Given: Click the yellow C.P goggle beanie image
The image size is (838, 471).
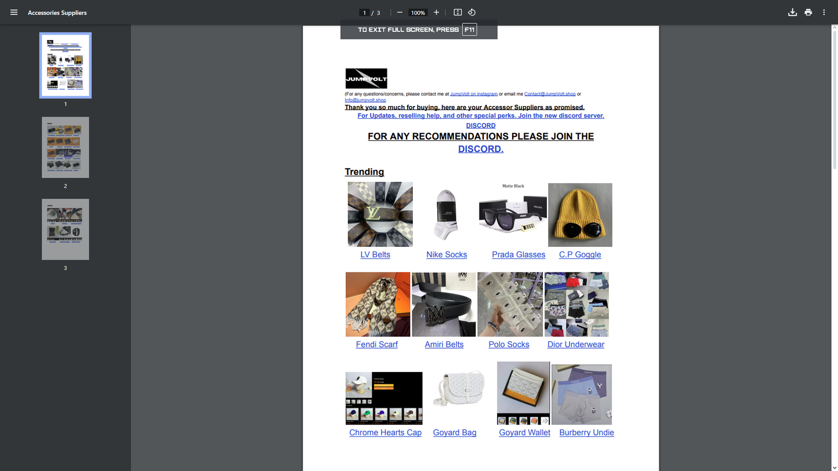Looking at the screenshot, I should pos(580,215).
